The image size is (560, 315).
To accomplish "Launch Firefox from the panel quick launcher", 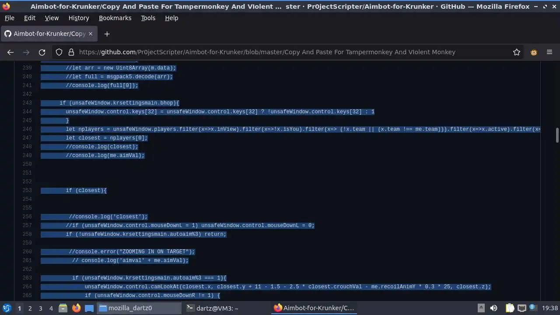I will click(76, 308).
